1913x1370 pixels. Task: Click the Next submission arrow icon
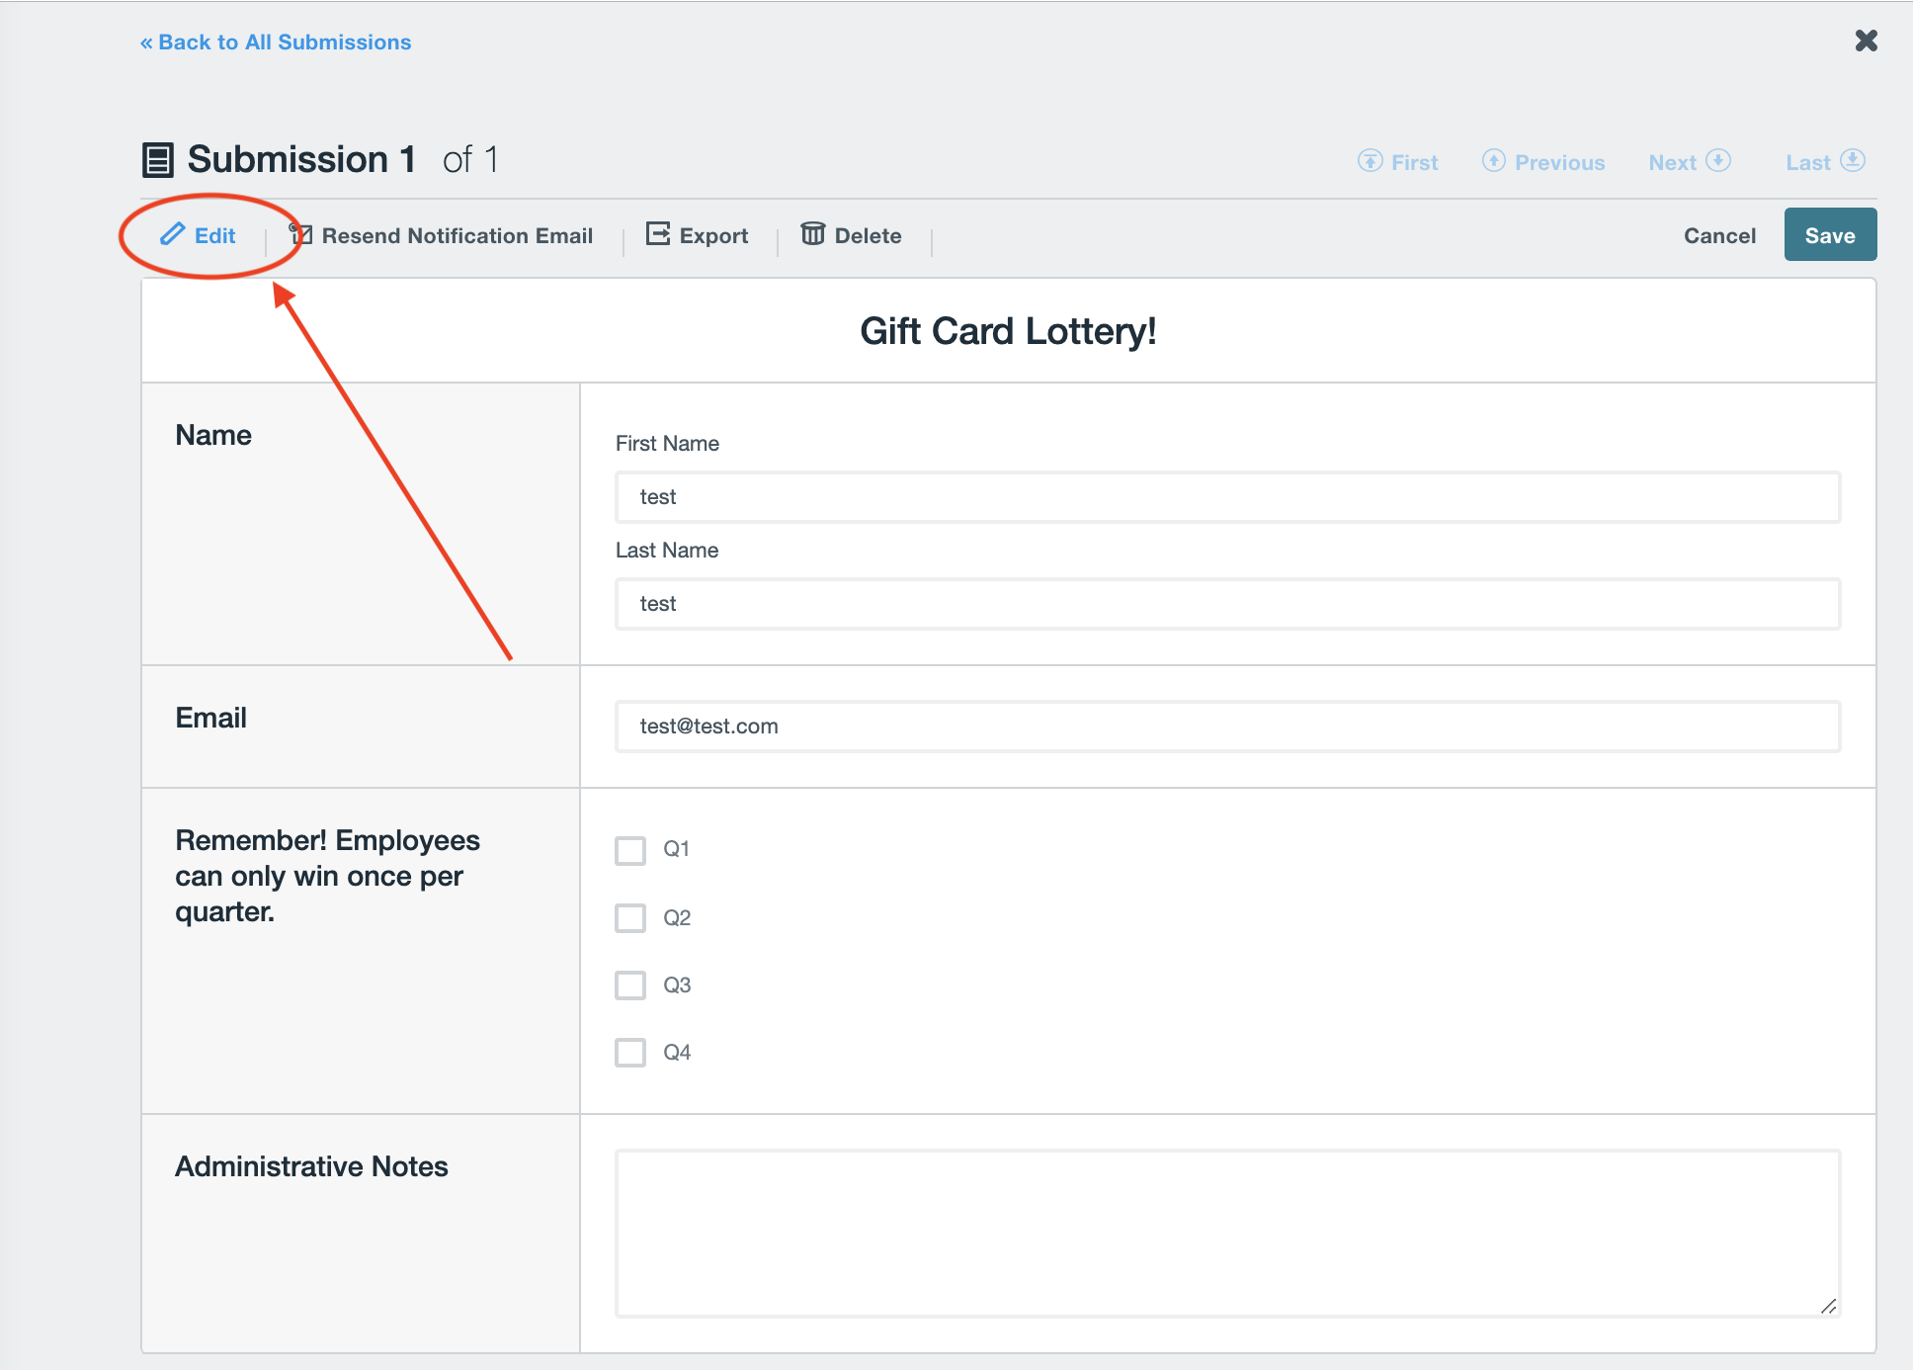(x=1718, y=161)
